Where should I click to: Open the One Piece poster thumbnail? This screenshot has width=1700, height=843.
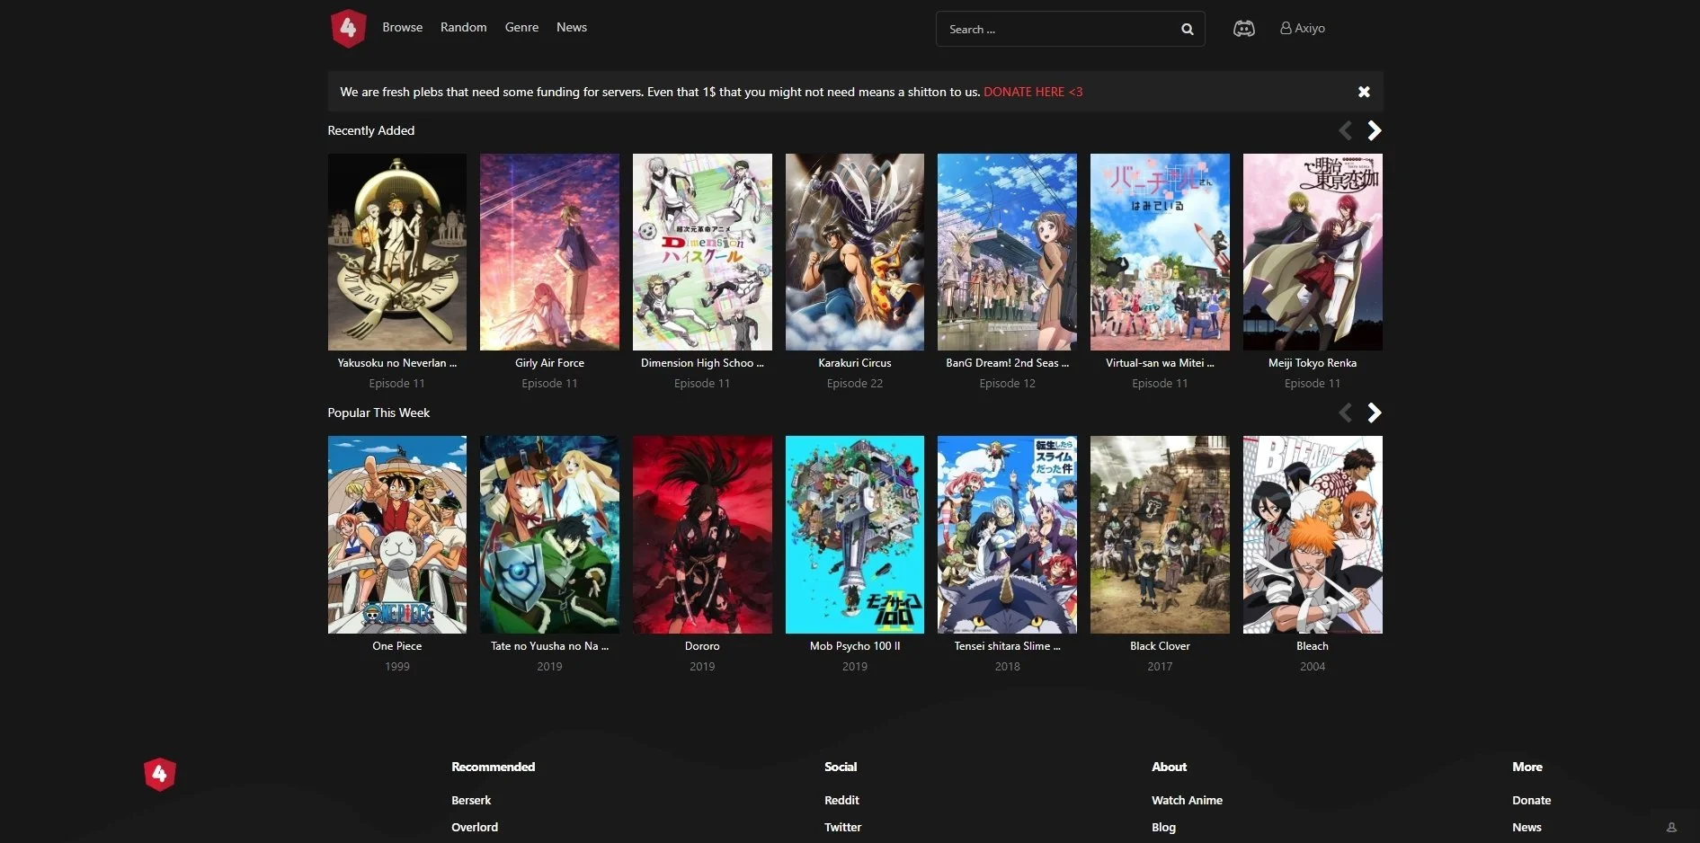[396, 535]
